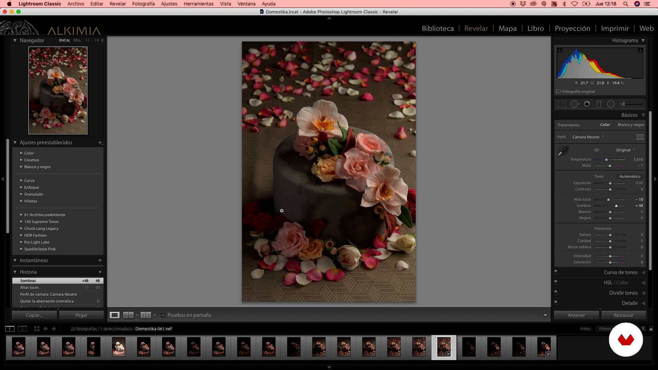Select the Spot Removal tool
The height and width of the screenshot is (370, 658).
tap(575, 104)
